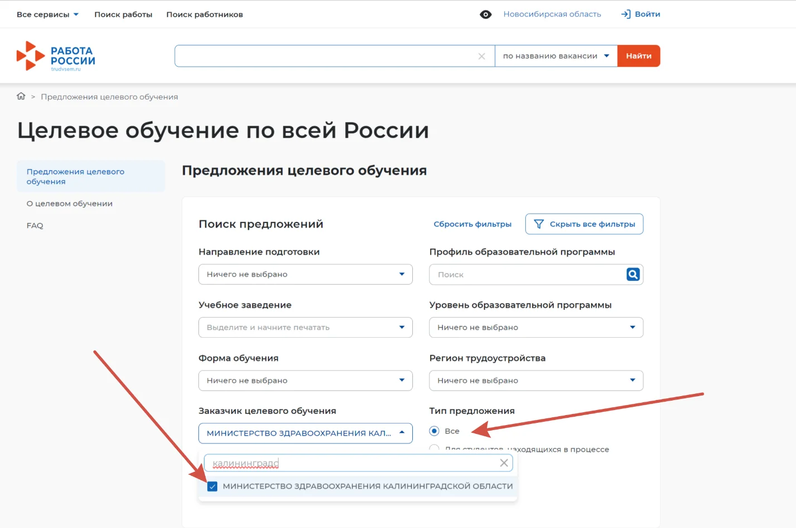Clear the калининград filter text
This screenshot has height=528, width=796.
point(504,463)
